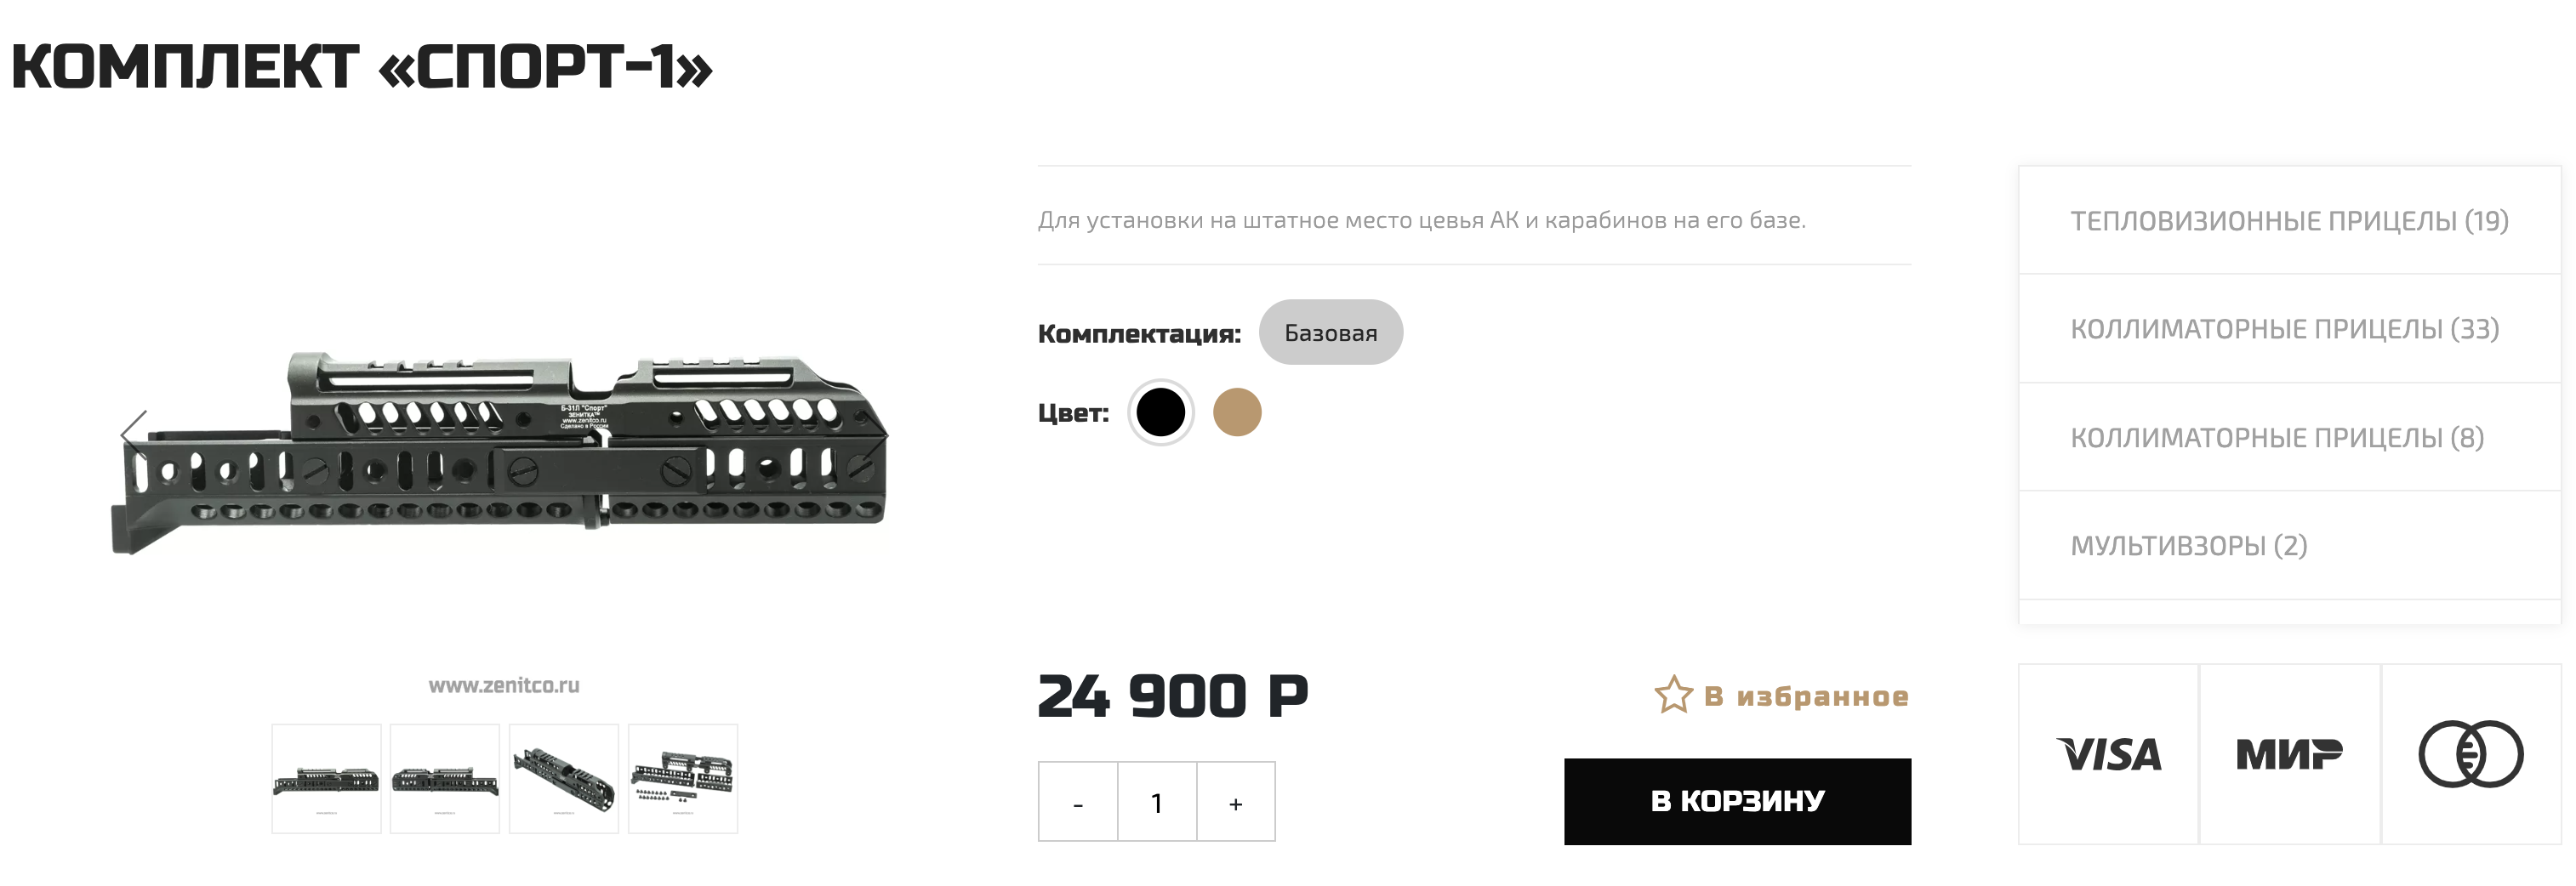Decrease quantity with the minus button

point(1078,803)
